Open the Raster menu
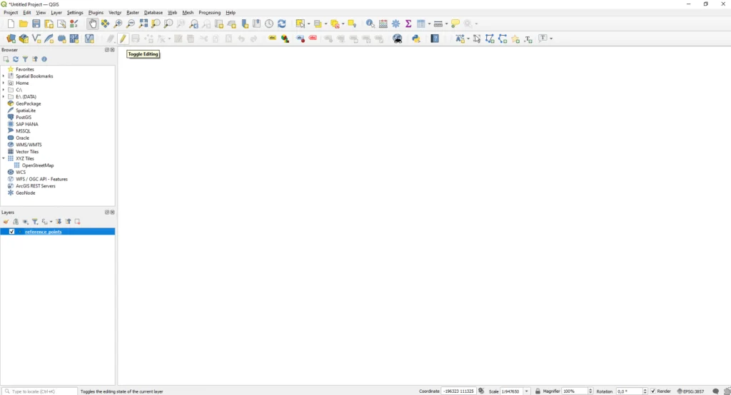Screen dimensions: 731x395 click(133, 13)
